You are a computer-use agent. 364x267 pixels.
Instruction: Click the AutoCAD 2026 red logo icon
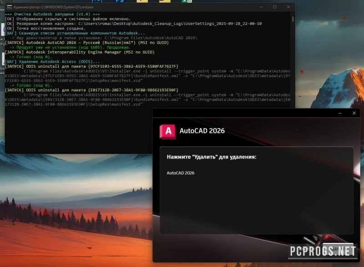pyautogui.click(x=167, y=131)
